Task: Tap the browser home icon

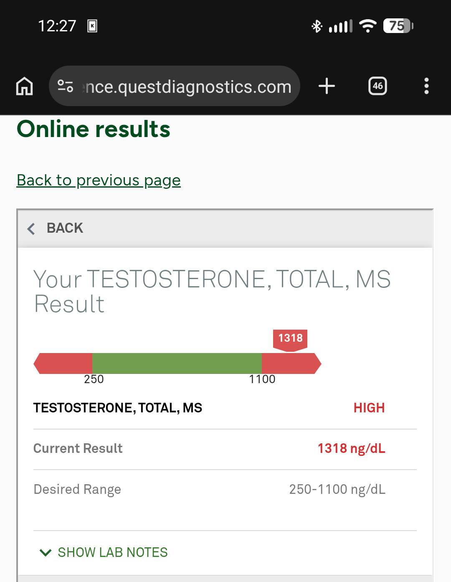Action: tap(24, 86)
